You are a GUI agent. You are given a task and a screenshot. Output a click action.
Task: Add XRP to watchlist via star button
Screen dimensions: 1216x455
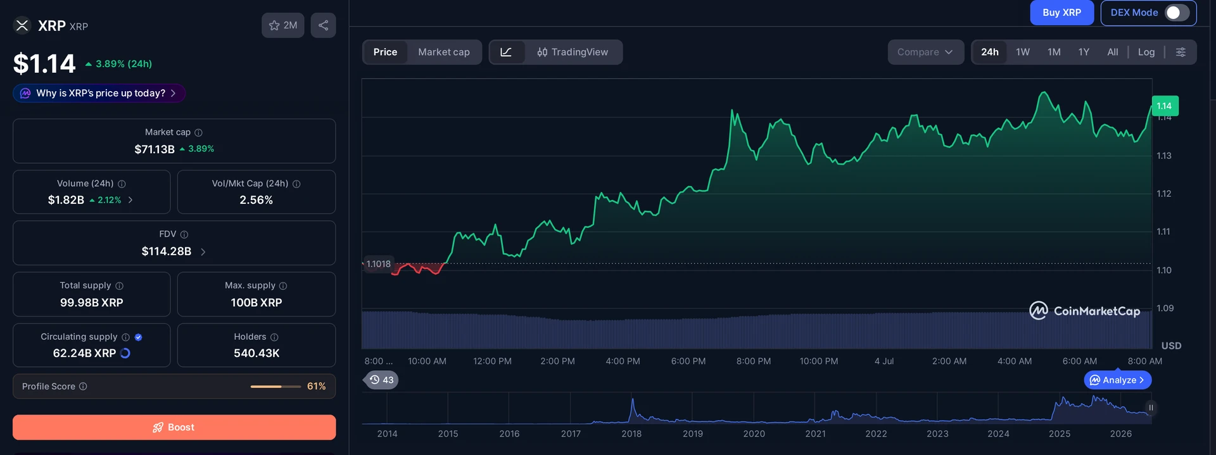[283, 25]
